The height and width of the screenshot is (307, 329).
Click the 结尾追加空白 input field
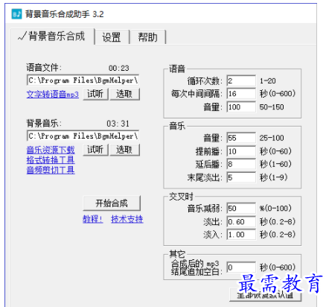click(x=241, y=268)
